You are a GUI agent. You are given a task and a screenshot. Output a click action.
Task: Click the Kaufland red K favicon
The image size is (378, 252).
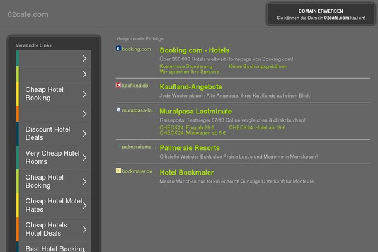(x=118, y=85)
